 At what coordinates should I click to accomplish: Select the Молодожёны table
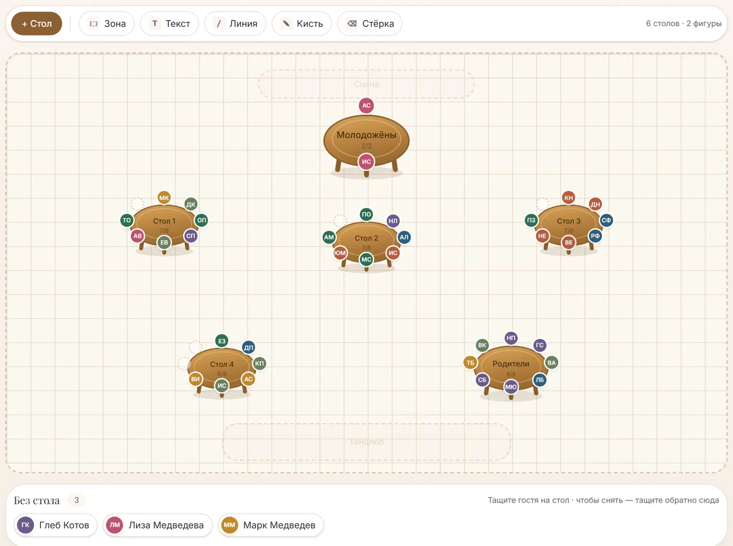coord(366,141)
